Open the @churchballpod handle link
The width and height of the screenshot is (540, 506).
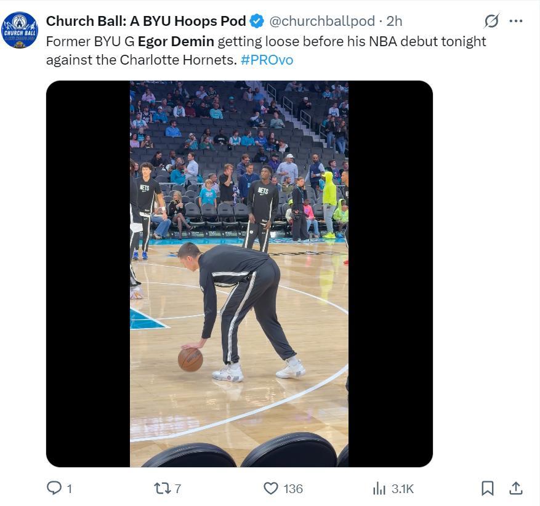[322, 21]
